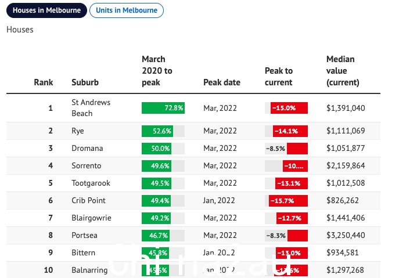
Task: Select the Rye suburb name
Action: (78, 131)
